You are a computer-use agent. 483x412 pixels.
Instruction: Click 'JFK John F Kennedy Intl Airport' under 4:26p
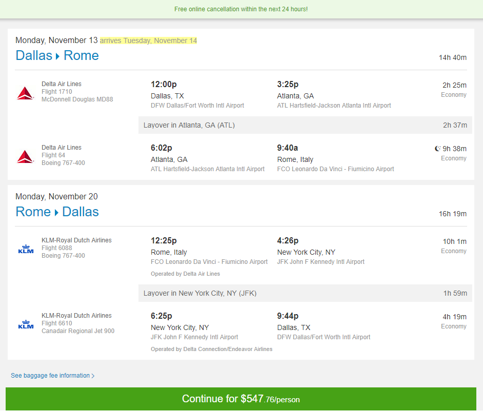pyautogui.click(x=320, y=262)
